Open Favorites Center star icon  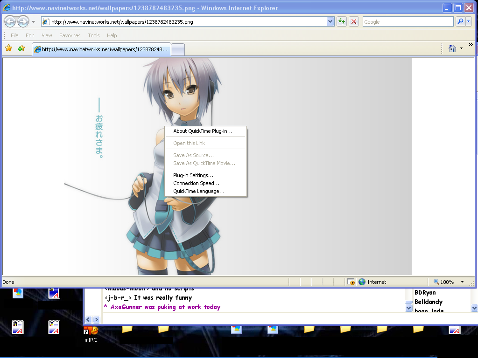coord(8,48)
